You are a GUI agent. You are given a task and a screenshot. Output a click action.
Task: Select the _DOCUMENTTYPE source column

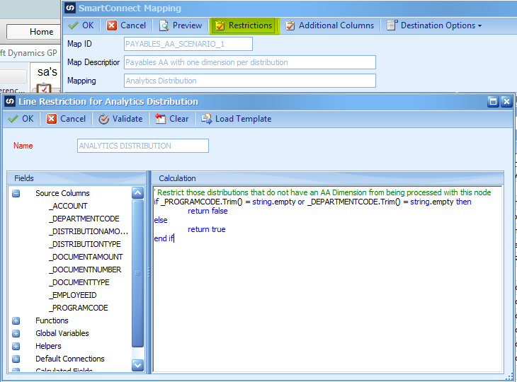click(x=79, y=282)
